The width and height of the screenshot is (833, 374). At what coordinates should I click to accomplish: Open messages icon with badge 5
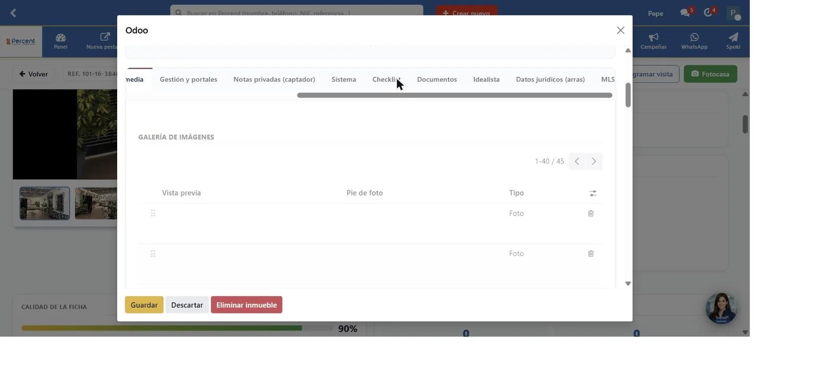point(686,12)
